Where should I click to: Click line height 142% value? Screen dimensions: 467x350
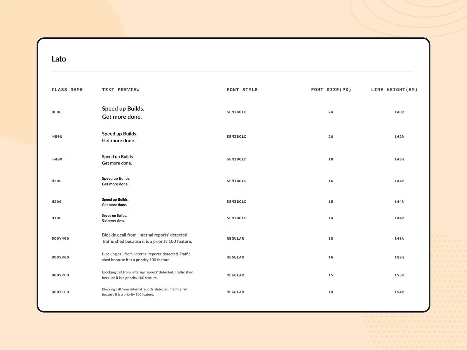tap(399, 136)
